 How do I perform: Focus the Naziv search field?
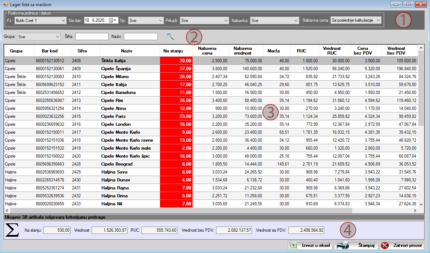click(x=141, y=37)
